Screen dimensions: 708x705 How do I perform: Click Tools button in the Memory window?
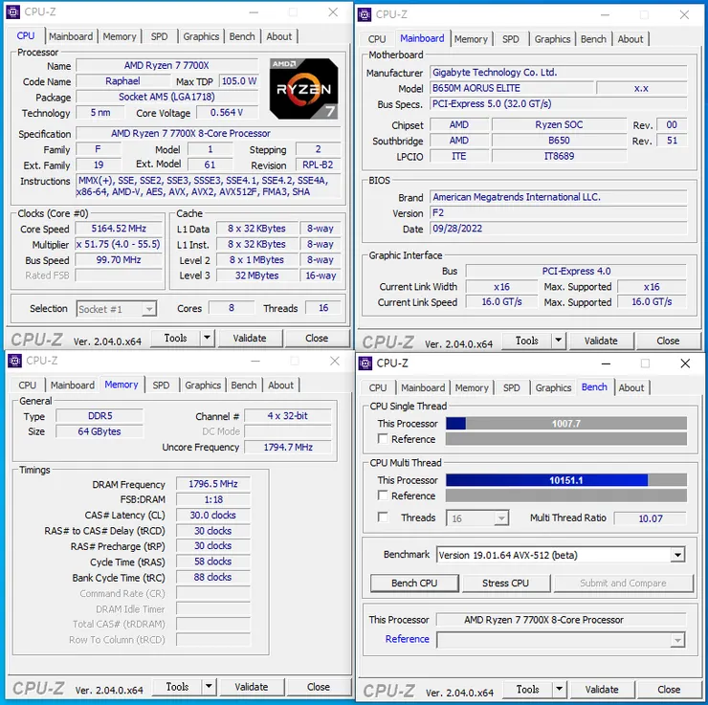pos(177,687)
